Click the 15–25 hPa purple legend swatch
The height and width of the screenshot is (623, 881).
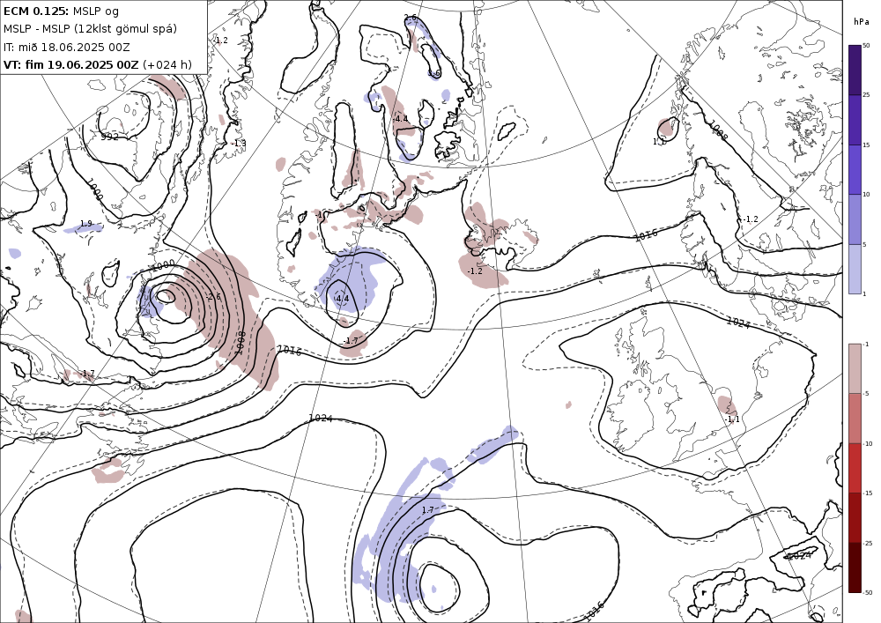[855, 120]
